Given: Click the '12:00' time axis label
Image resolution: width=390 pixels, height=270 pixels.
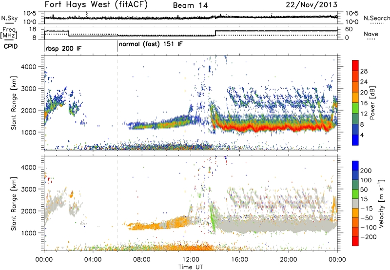Looking at the screenshot, I should [191, 260].
